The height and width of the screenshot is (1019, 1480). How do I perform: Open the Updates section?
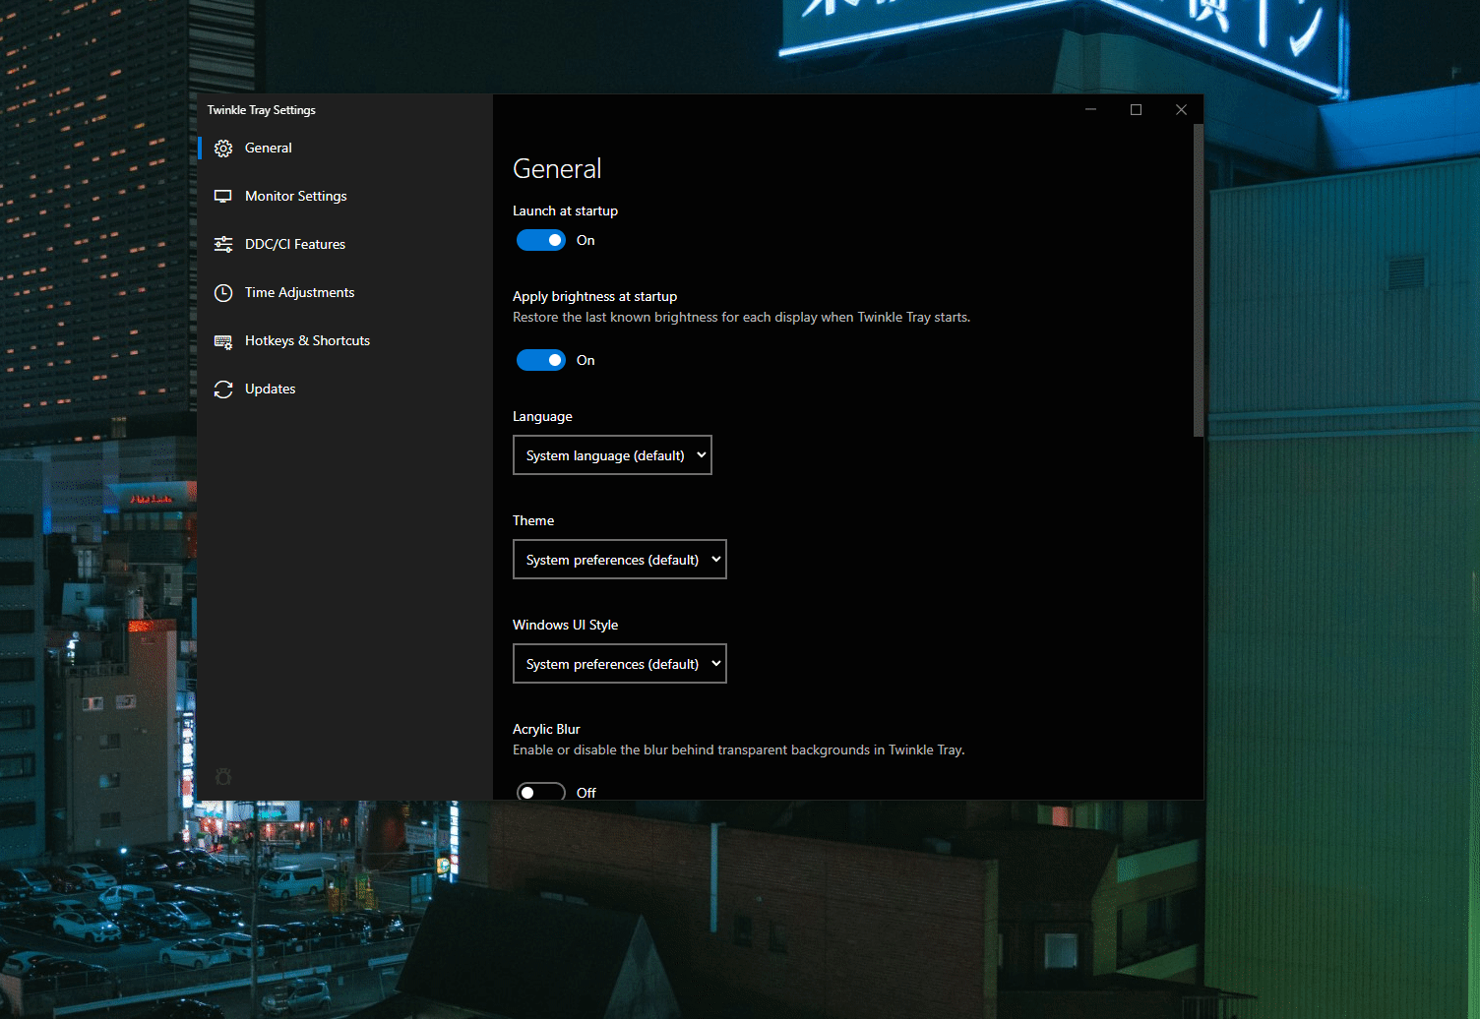click(x=344, y=390)
